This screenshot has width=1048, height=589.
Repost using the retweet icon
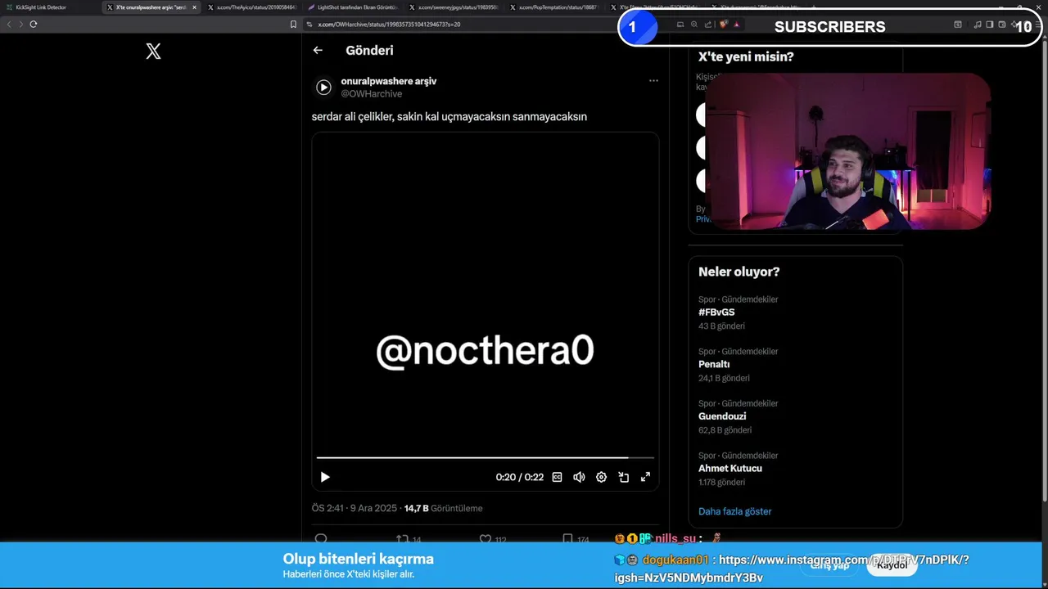402,539
